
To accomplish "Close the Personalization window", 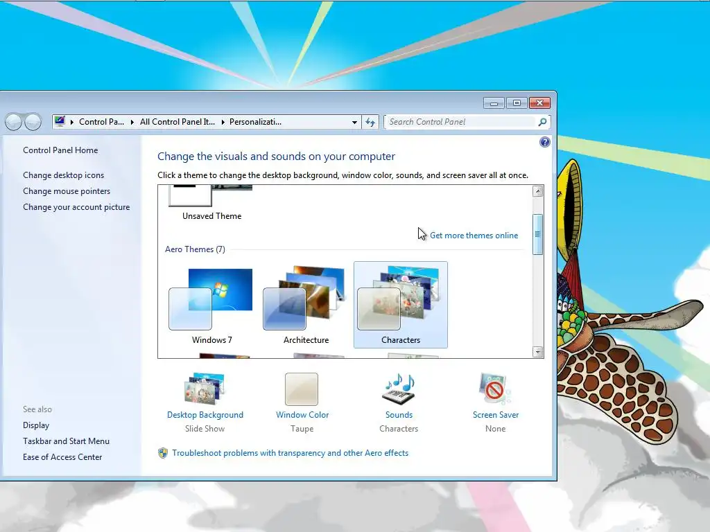I will (x=539, y=103).
